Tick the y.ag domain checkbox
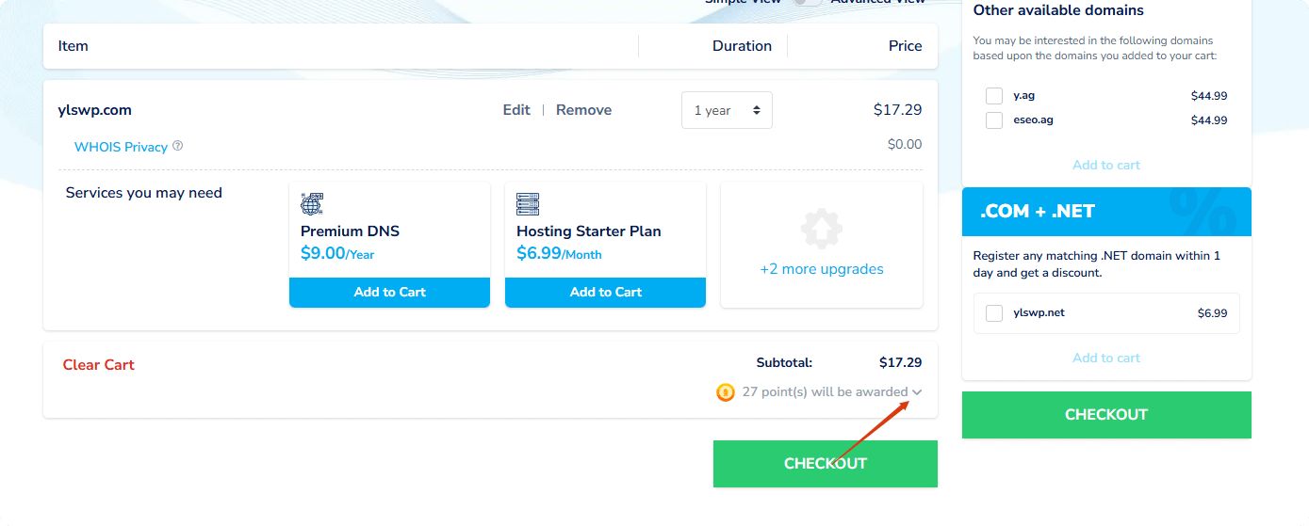 pos(993,96)
